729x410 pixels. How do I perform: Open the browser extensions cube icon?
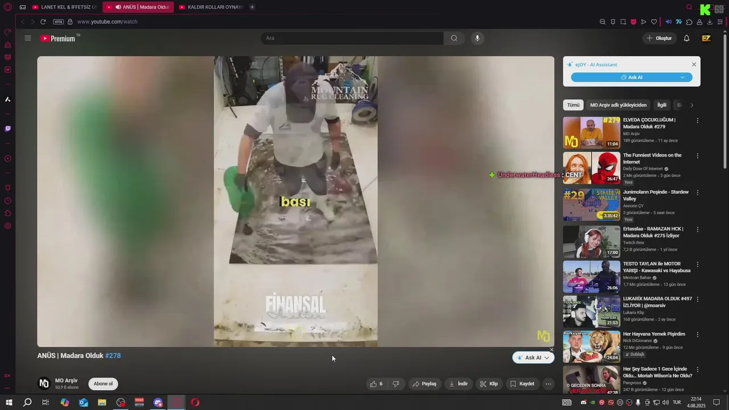pyautogui.click(x=689, y=22)
